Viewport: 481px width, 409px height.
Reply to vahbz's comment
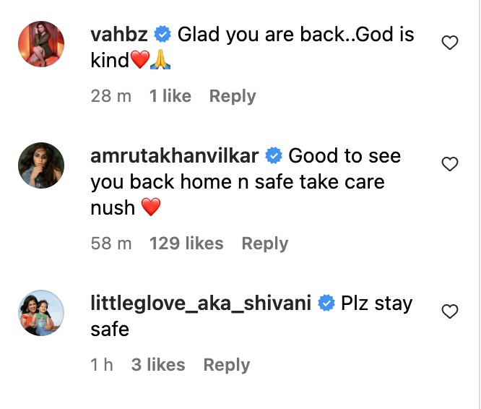(233, 96)
